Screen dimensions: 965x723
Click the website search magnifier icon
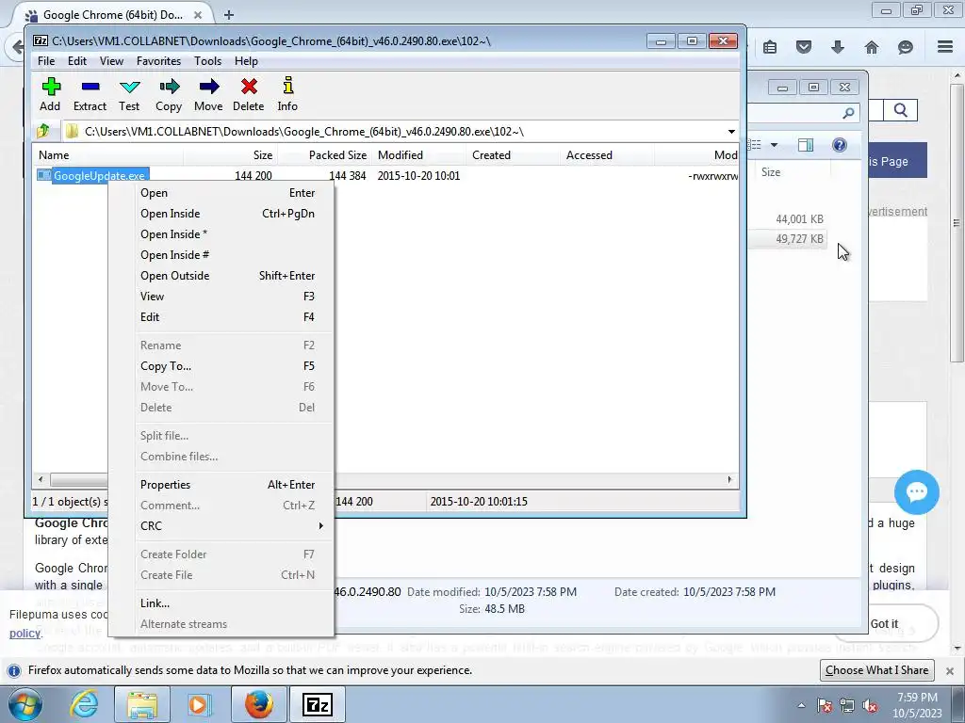900,110
